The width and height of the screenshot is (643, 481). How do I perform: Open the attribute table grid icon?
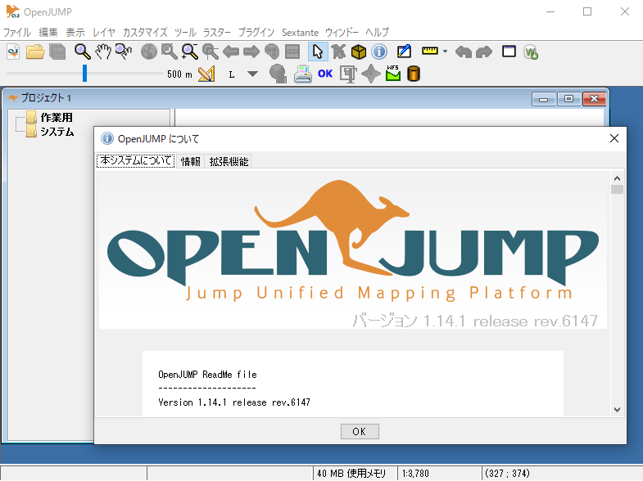click(292, 52)
